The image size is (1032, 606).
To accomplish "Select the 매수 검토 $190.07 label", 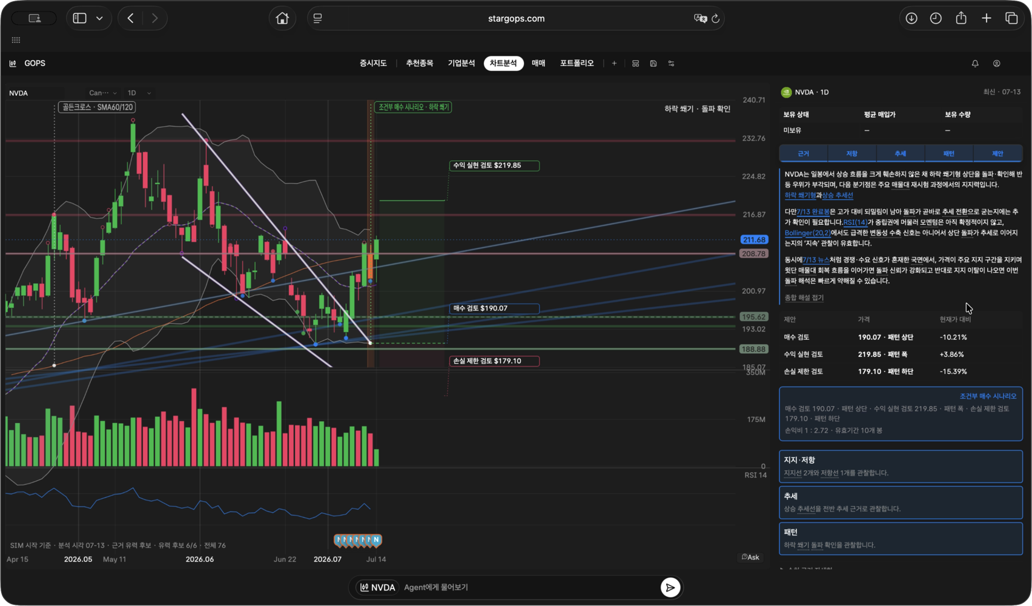I will pos(494,308).
